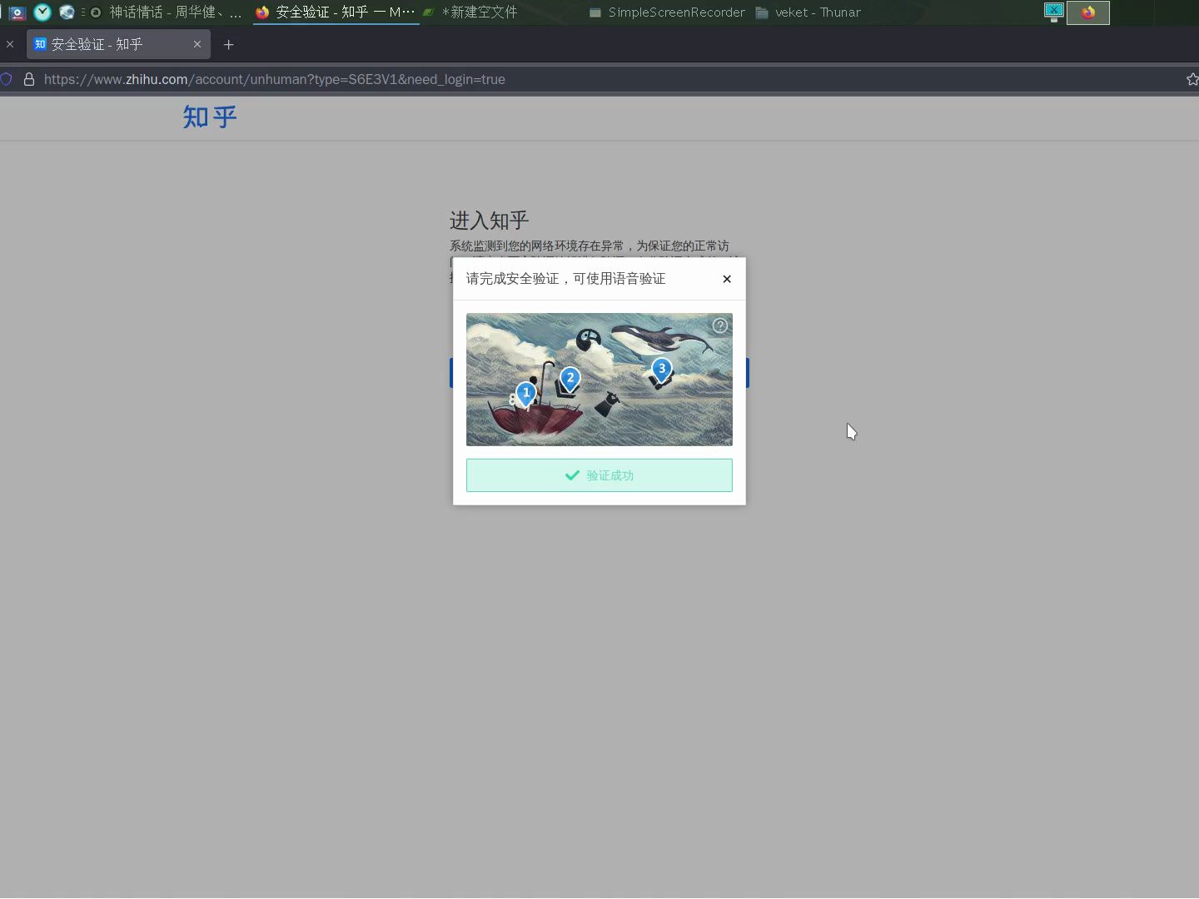Screen dimensions: 1199x899
Task: Click the clock icon in top panel
Action: [42, 12]
